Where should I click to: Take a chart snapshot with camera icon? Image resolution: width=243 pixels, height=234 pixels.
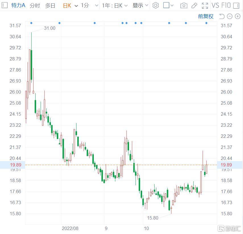(184, 6)
